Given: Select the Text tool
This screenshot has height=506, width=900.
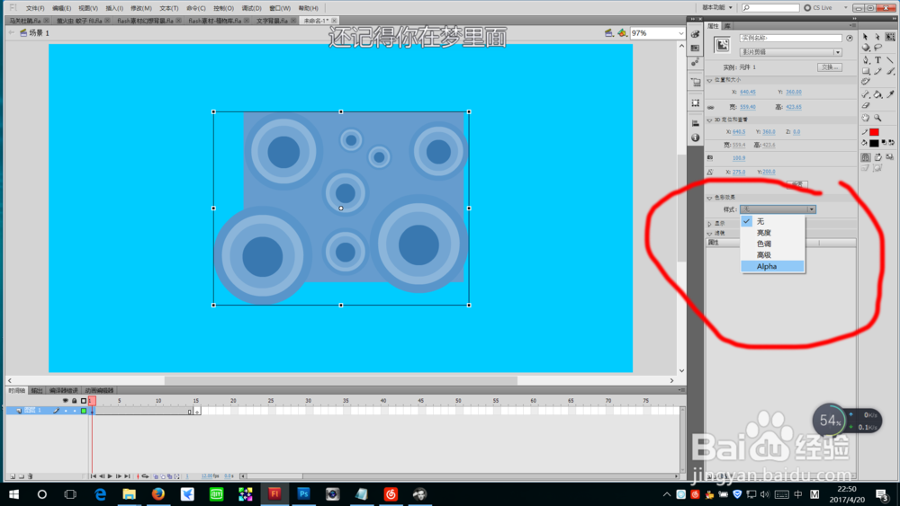Looking at the screenshot, I should coord(878,59).
